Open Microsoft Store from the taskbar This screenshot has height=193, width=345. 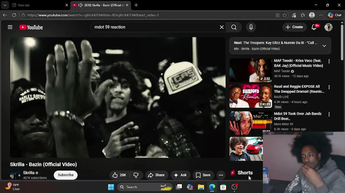coord(223,187)
